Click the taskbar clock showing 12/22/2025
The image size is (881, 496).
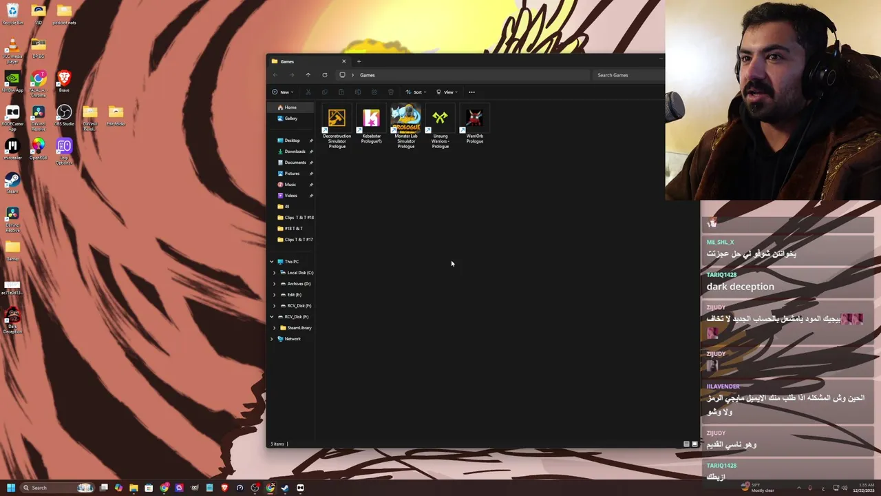[x=864, y=488]
